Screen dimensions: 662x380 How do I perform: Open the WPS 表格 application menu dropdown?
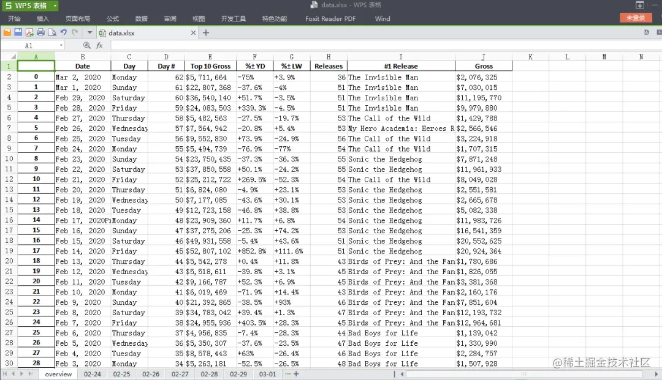point(55,6)
